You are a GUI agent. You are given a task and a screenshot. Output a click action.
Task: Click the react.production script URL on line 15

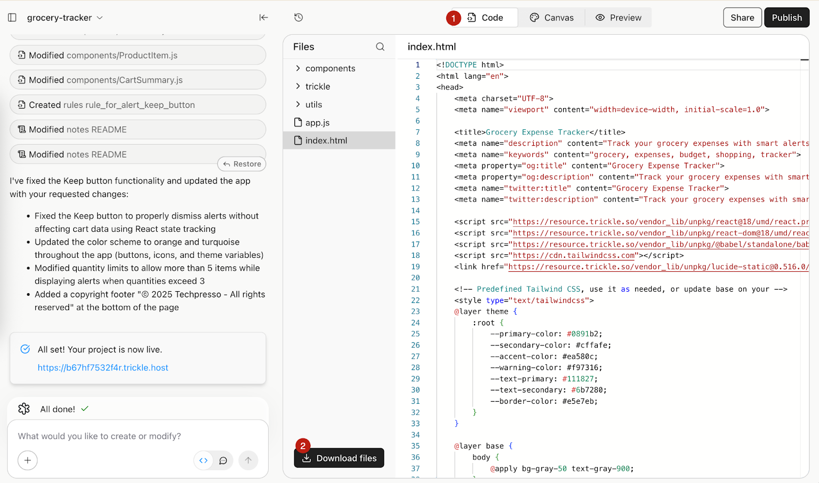click(x=661, y=222)
